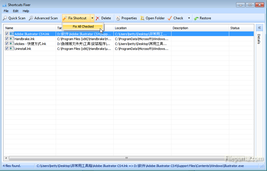Open the Fix Shortcut dropdown arrow
The height and width of the screenshot is (171, 267).
(x=92, y=18)
